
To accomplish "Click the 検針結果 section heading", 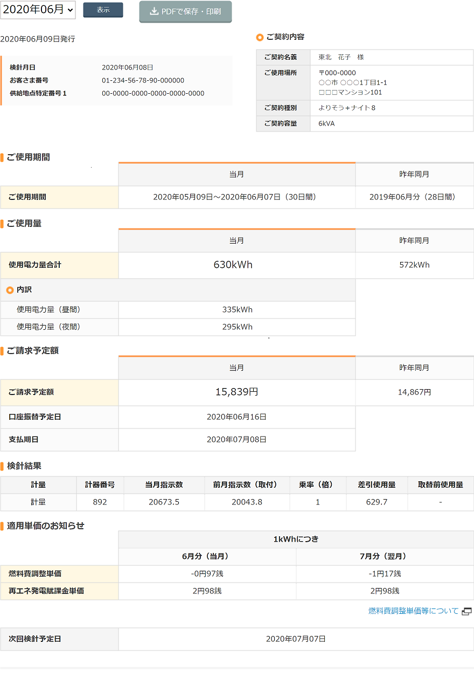I will [x=24, y=466].
